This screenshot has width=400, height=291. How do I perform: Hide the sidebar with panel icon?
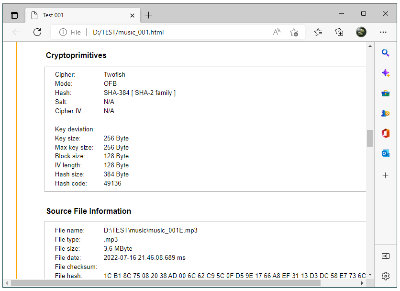[x=386, y=256]
